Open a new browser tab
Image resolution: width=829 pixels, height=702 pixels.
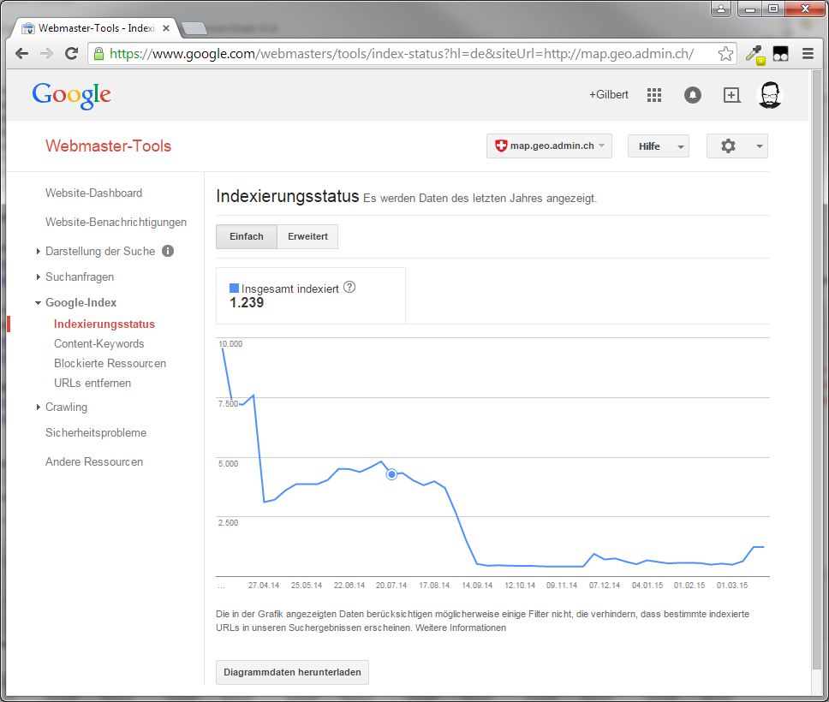[x=194, y=28]
